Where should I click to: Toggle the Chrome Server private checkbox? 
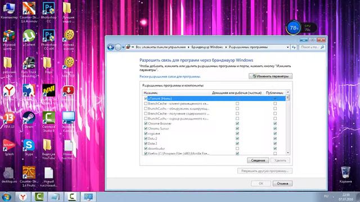[237, 128]
